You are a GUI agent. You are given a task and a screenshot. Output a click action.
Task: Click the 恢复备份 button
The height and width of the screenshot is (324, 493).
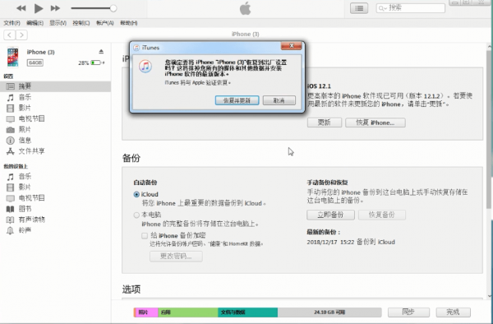(382, 215)
